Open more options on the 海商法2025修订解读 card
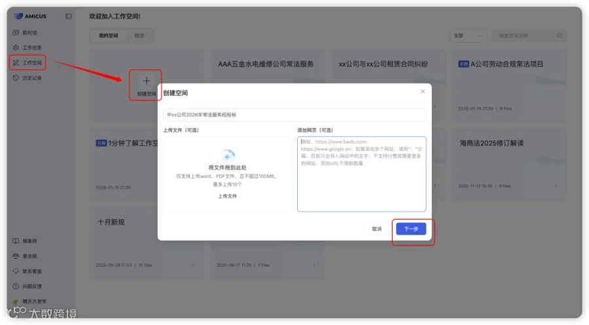Viewport: 589px width, 325px height. tap(556, 186)
